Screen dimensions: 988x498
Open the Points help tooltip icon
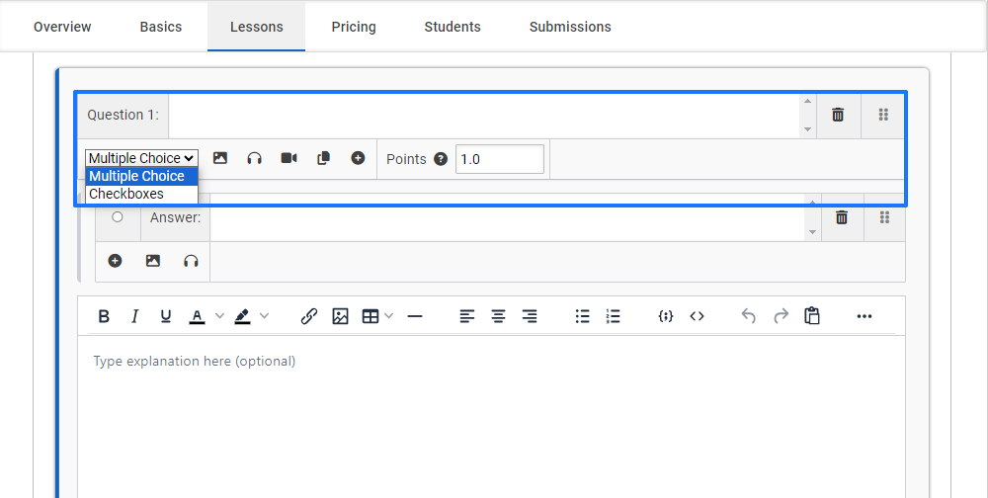click(x=441, y=159)
